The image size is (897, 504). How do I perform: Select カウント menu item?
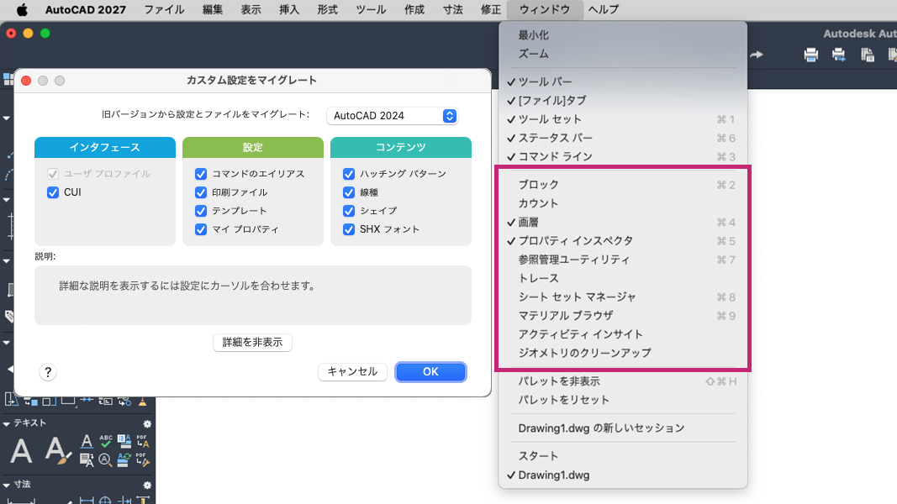pyautogui.click(x=622, y=204)
